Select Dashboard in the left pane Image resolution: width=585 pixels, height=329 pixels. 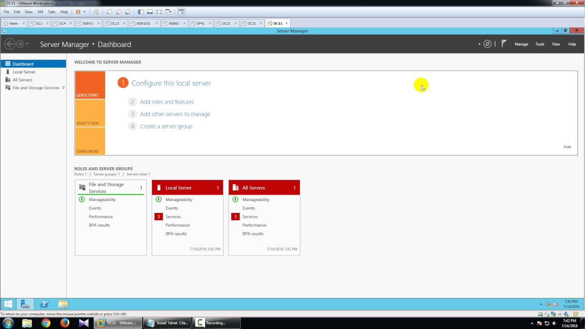[x=33, y=64]
